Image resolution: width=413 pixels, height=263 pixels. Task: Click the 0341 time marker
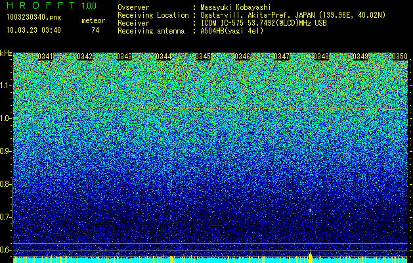click(45, 57)
